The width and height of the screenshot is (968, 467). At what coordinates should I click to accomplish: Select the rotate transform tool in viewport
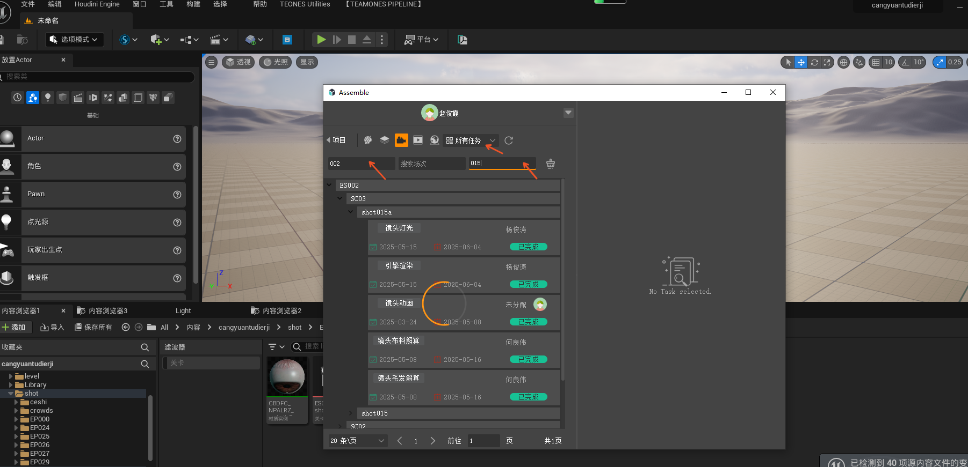[x=814, y=62]
